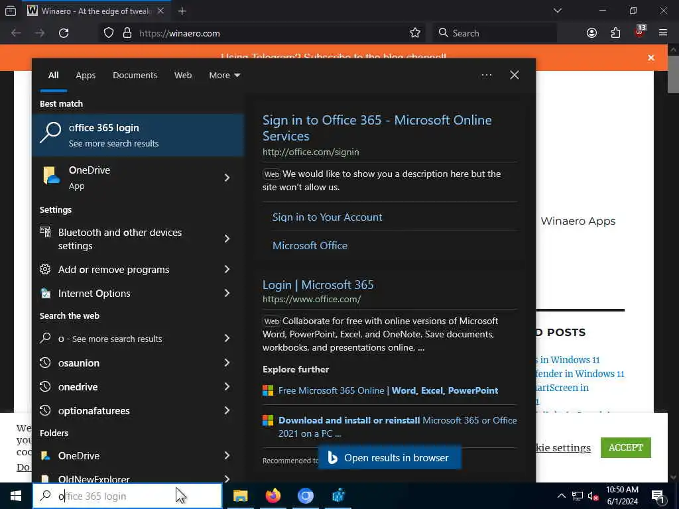
Task: Expand the OneDrive App result arrow
Action: [227, 178]
